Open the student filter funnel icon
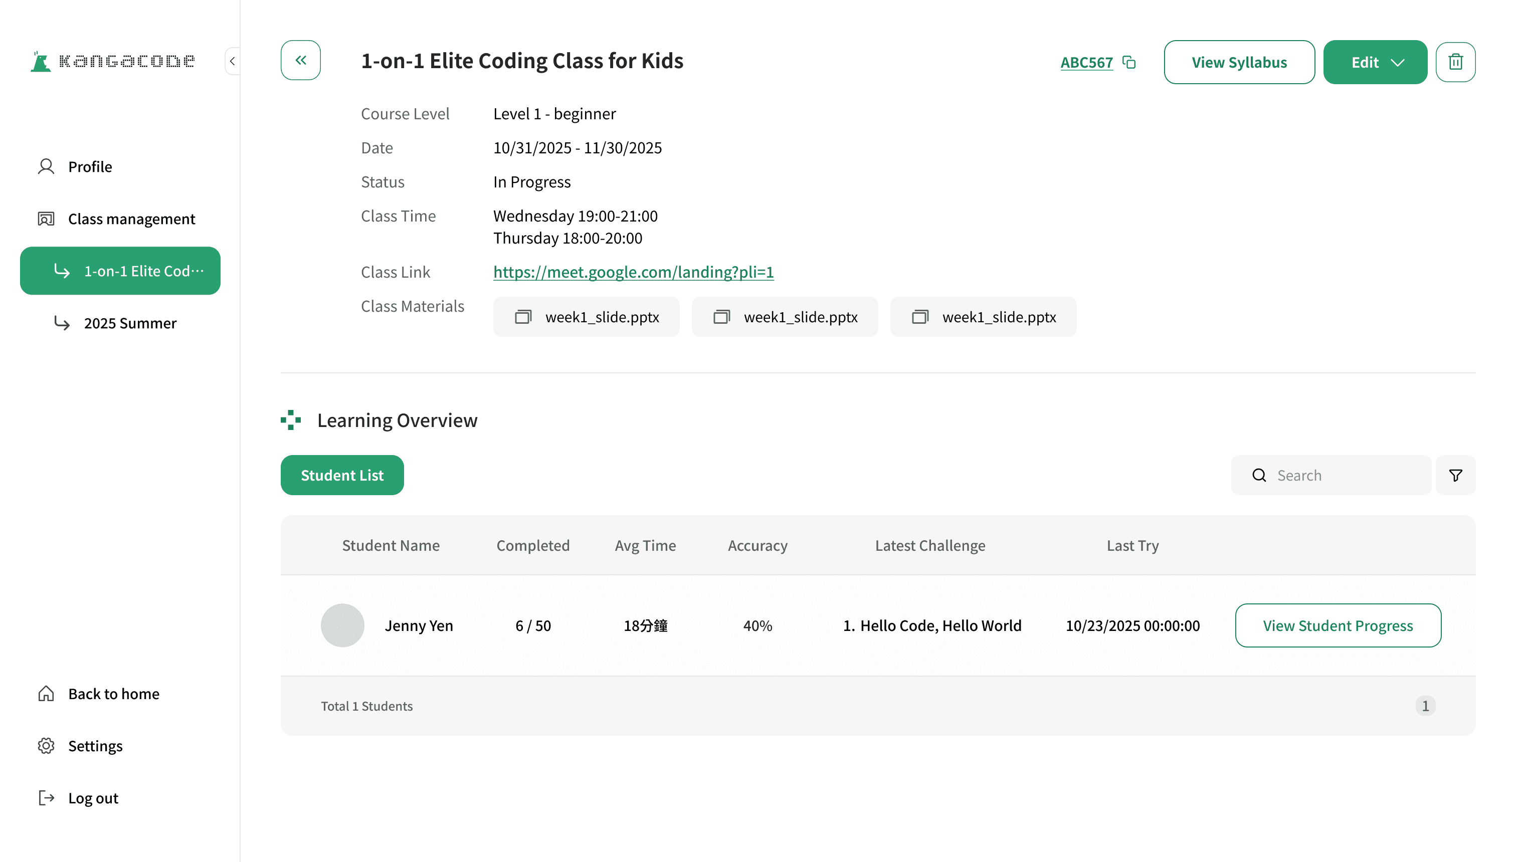This screenshot has height=862, width=1516. 1455,476
